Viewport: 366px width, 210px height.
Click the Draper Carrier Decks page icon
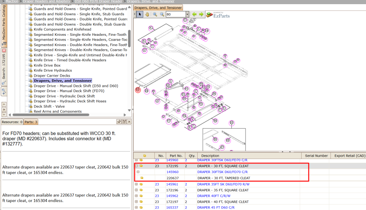(30, 76)
